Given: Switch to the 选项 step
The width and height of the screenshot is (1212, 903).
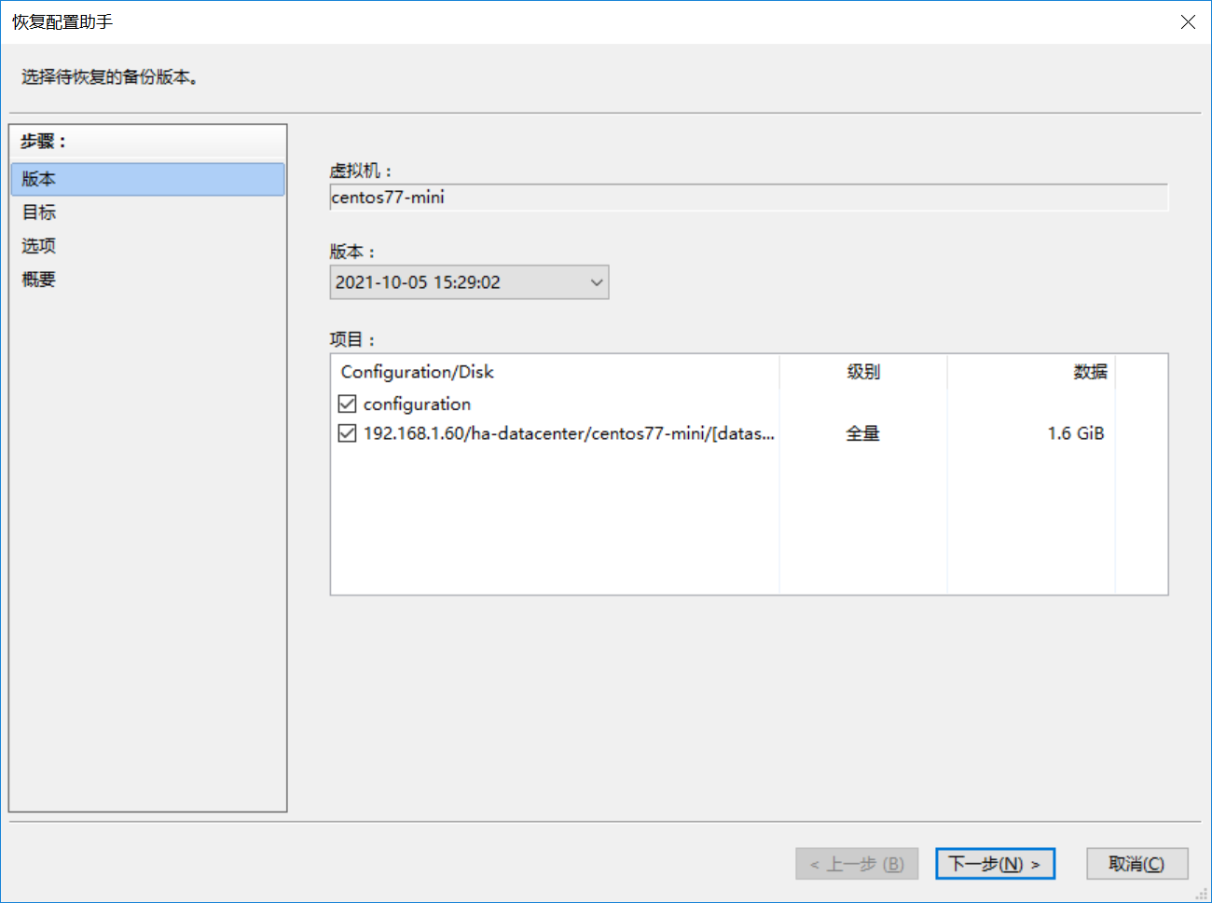Looking at the screenshot, I should pyautogui.click(x=39, y=246).
